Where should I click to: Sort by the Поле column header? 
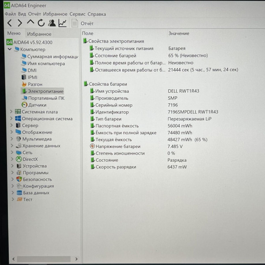pos(88,33)
